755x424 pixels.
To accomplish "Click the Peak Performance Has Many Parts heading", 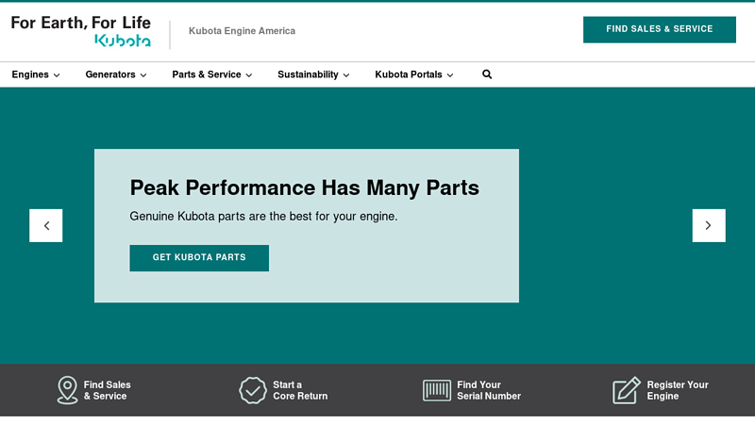I will click(x=304, y=188).
